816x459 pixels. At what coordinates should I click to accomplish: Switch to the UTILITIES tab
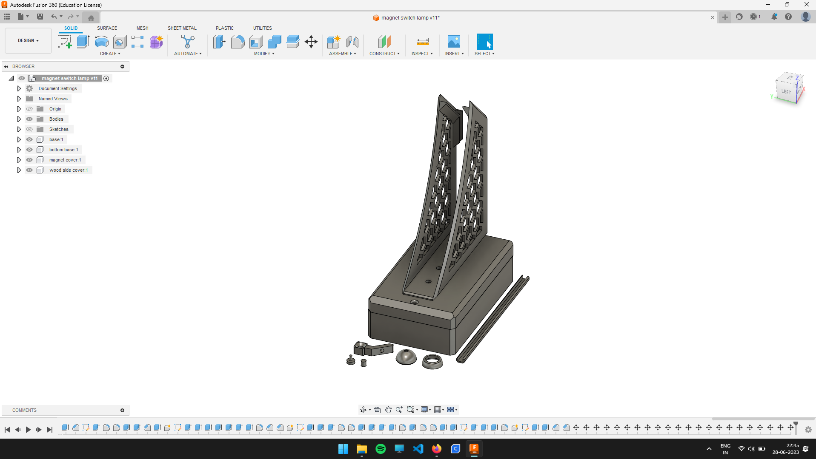click(x=263, y=28)
